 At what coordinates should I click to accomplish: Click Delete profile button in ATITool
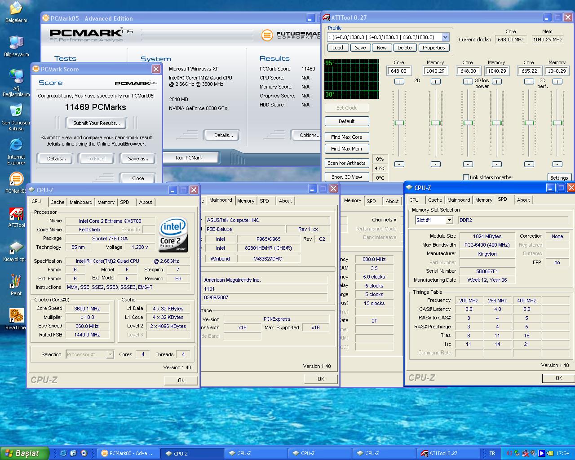(x=404, y=48)
